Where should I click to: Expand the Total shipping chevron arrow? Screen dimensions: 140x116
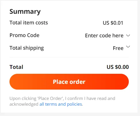(x=128, y=47)
